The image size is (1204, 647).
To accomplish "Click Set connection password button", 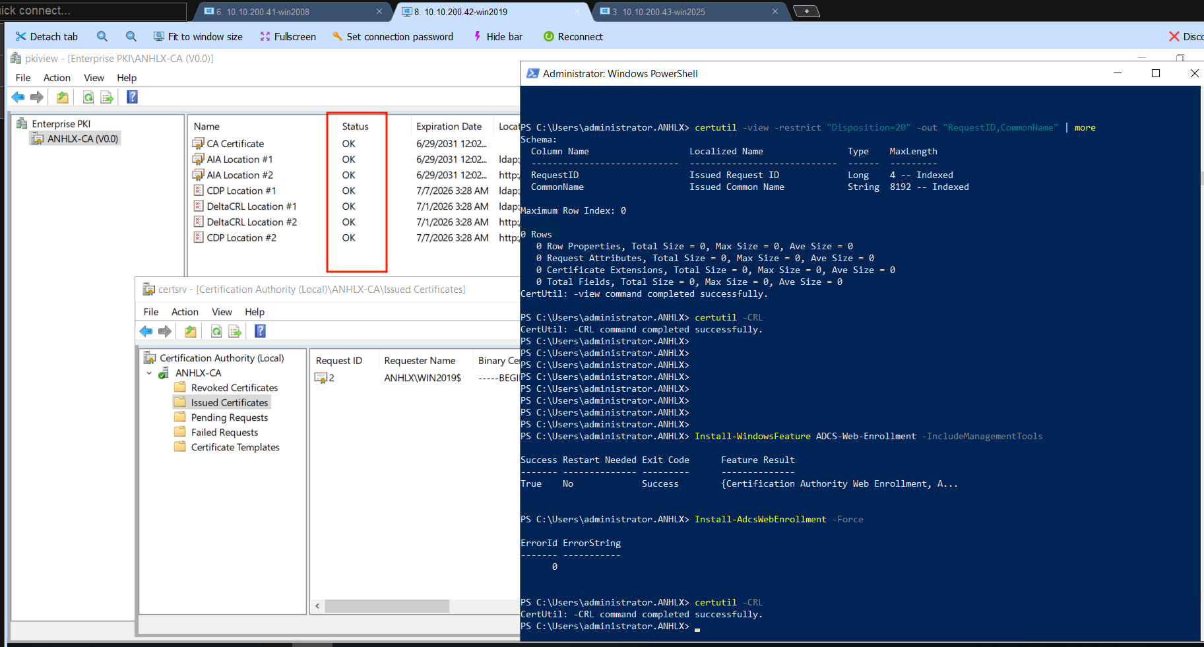I will click(393, 37).
